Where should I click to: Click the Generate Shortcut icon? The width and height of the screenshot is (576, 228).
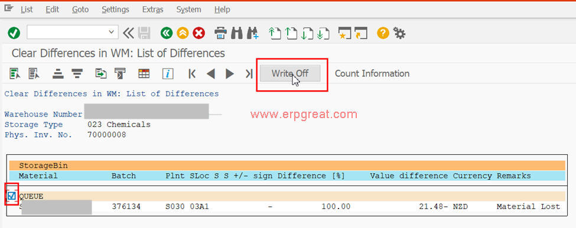[x=361, y=34]
